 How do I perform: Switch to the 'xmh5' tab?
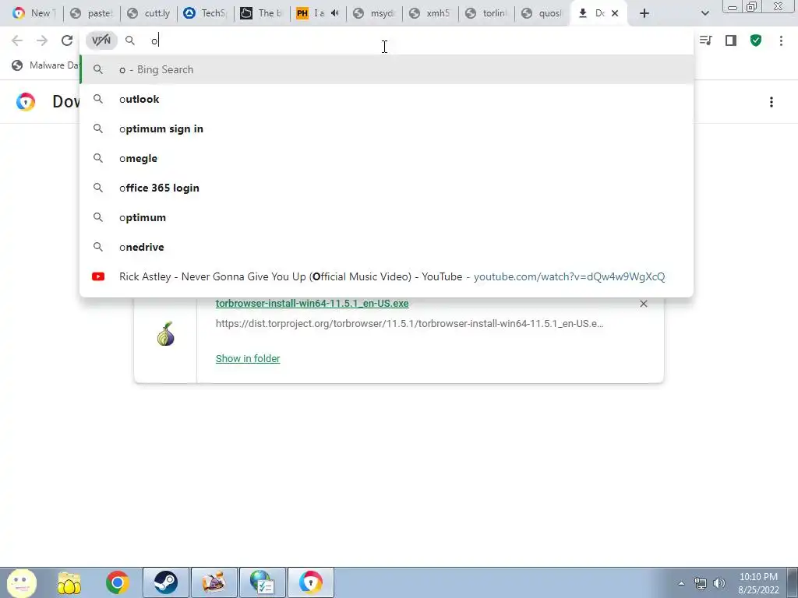(430, 13)
